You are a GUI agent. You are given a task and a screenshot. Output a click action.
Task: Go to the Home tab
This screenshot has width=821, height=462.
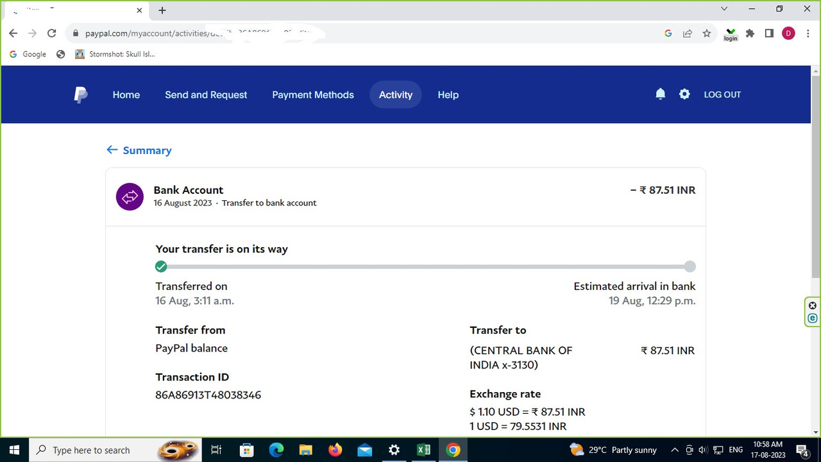(126, 94)
